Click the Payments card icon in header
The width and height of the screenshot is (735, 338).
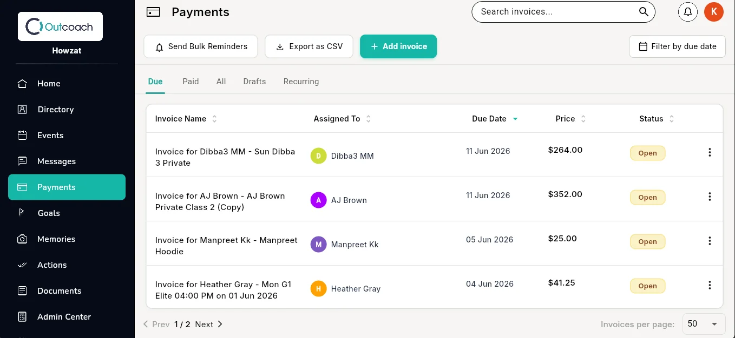click(153, 12)
